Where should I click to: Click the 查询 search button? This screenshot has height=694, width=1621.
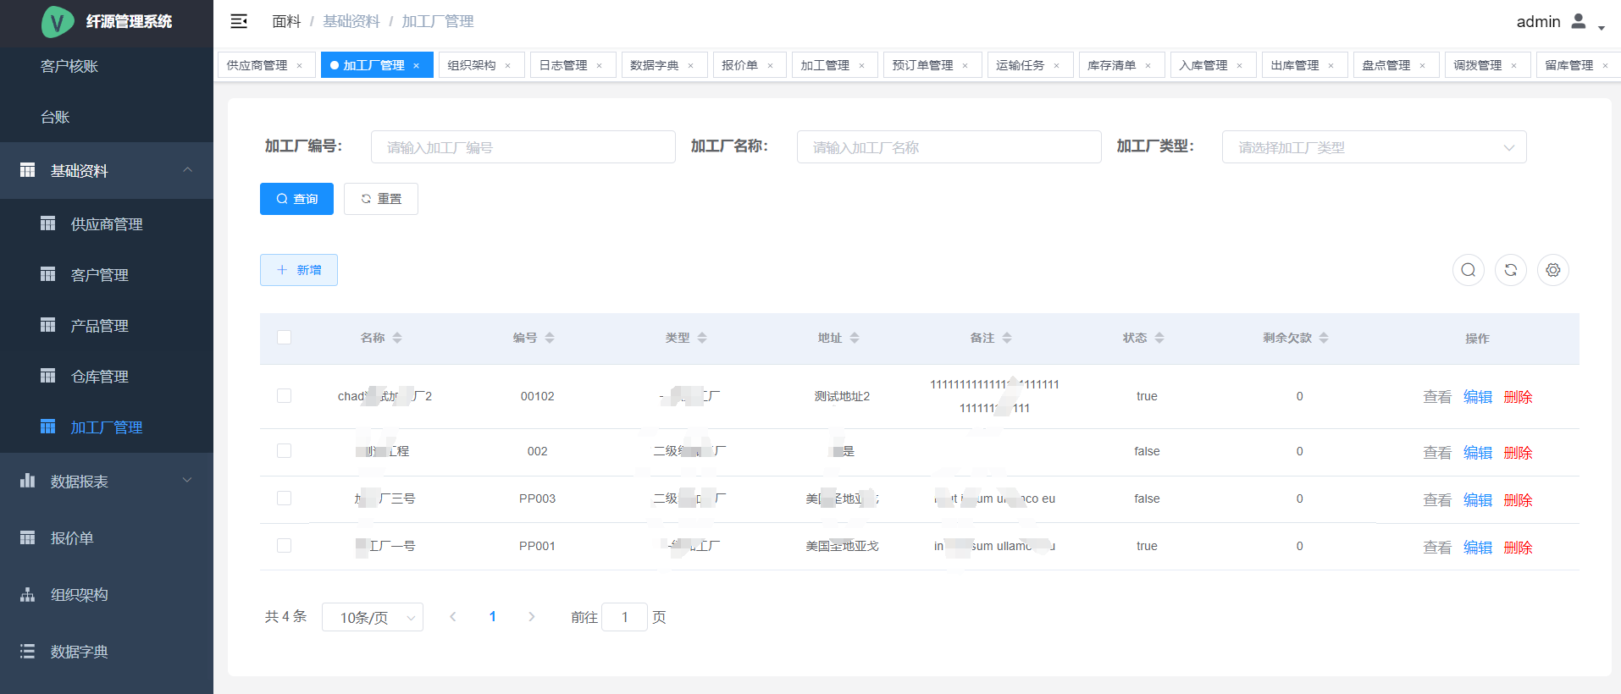[296, 199]
